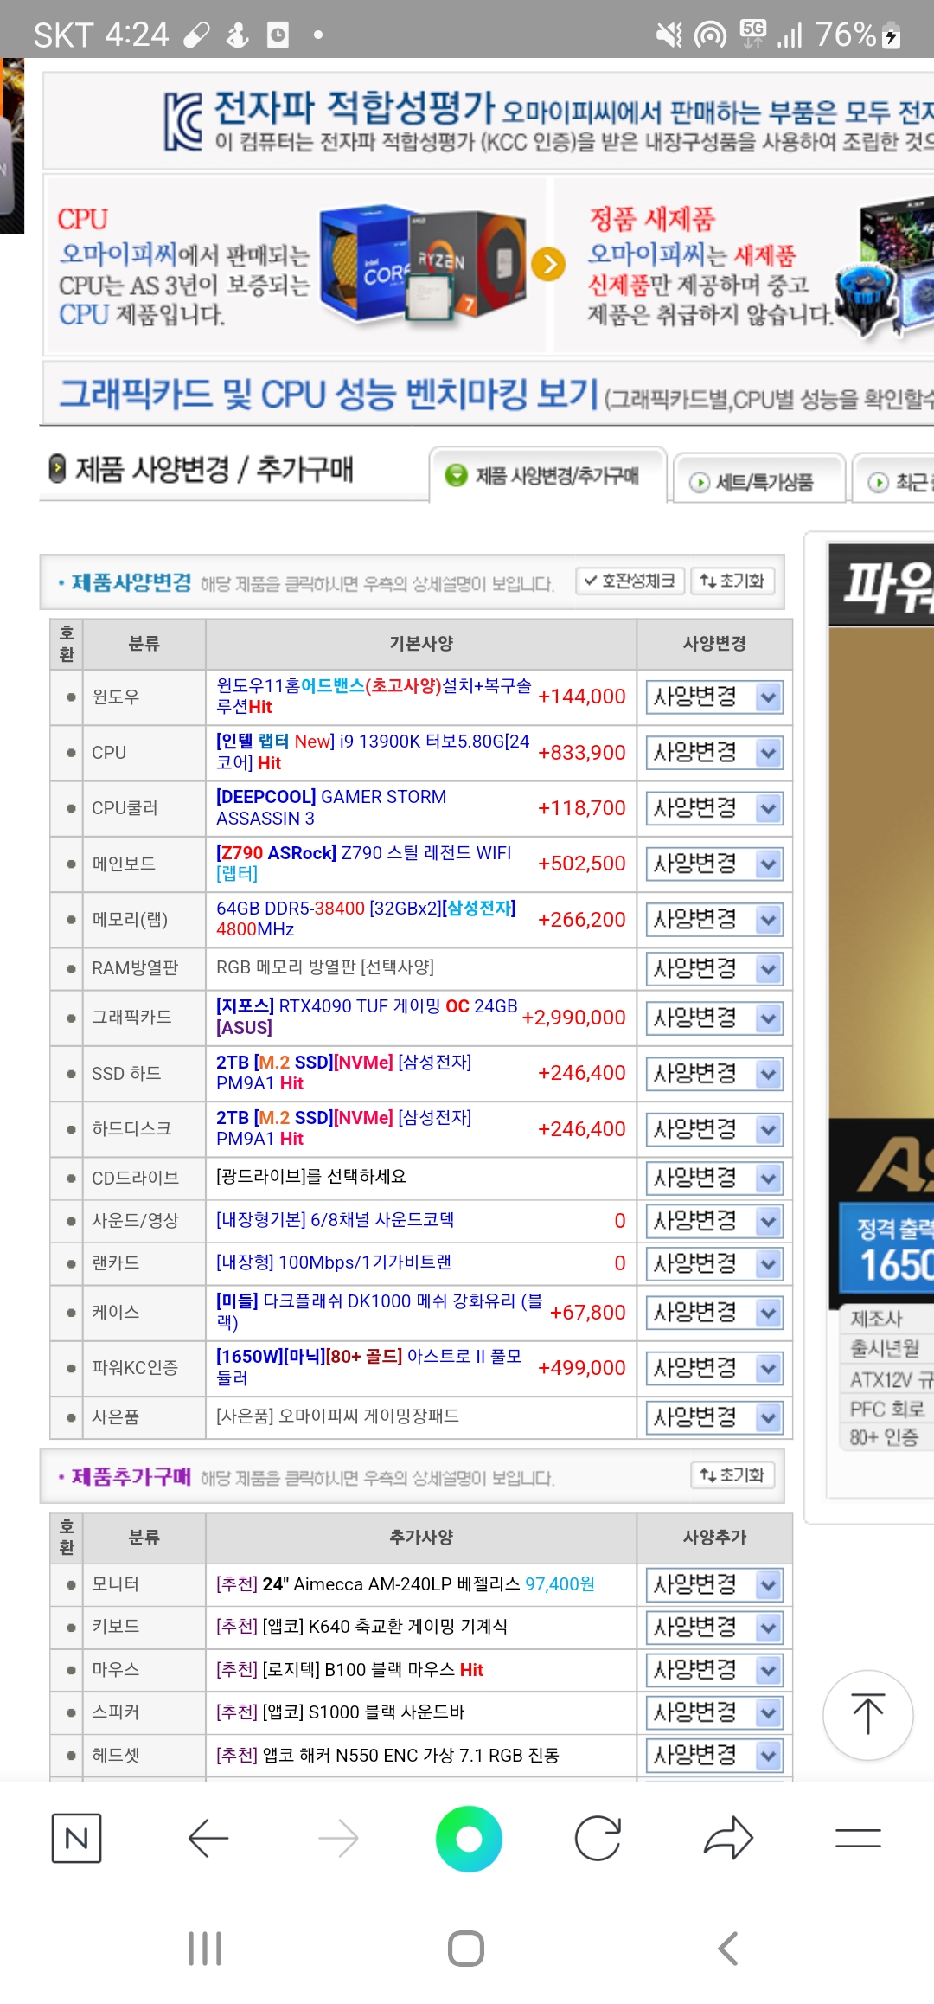
Task: Reload the page with the refresh icon
Action: (x=598, y=1838)
